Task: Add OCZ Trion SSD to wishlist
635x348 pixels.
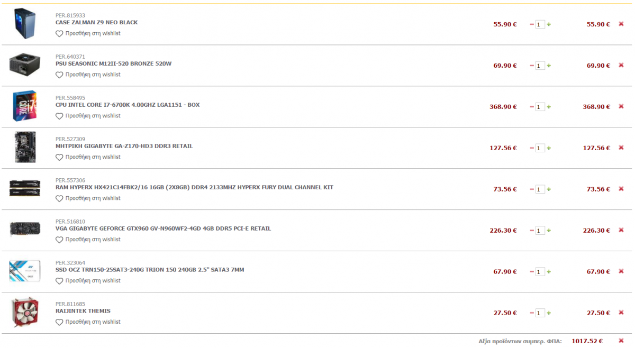Action: coord(88,281)
